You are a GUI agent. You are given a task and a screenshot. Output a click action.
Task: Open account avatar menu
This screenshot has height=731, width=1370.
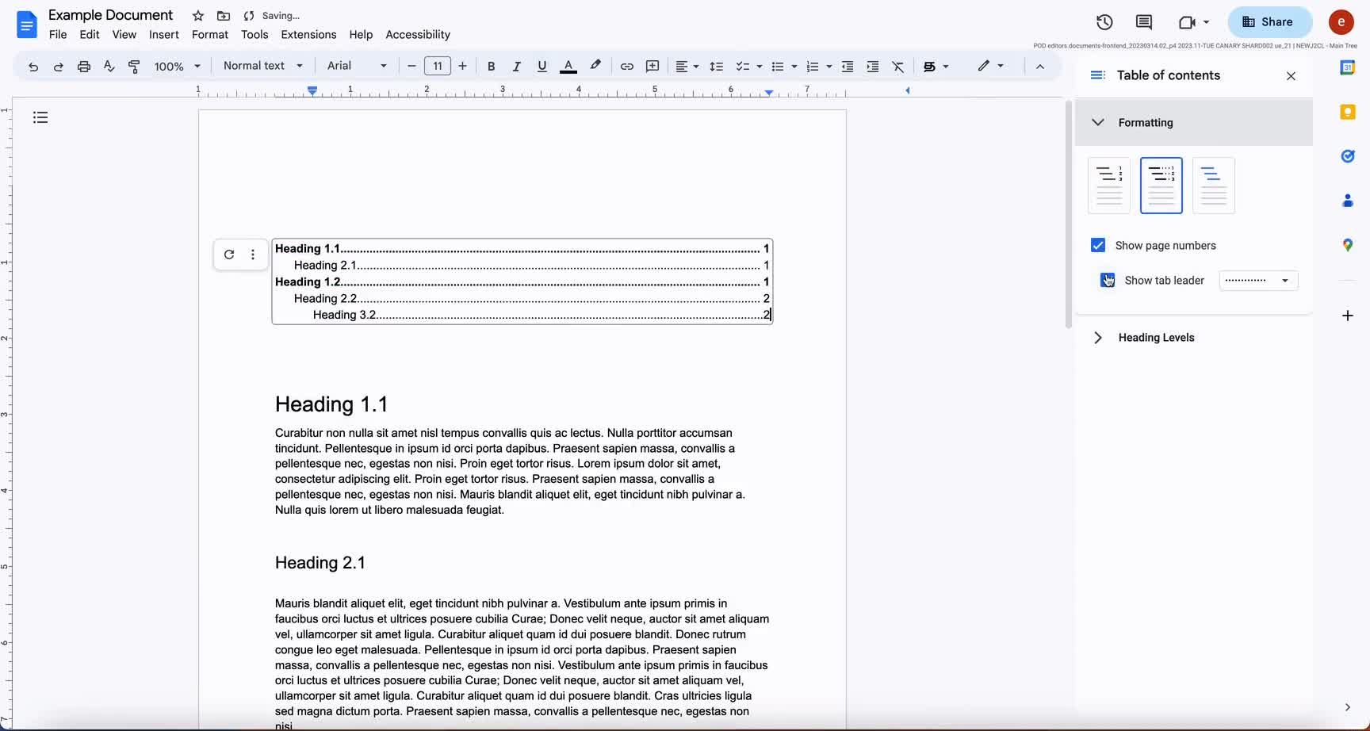[x=1341, y=22]
